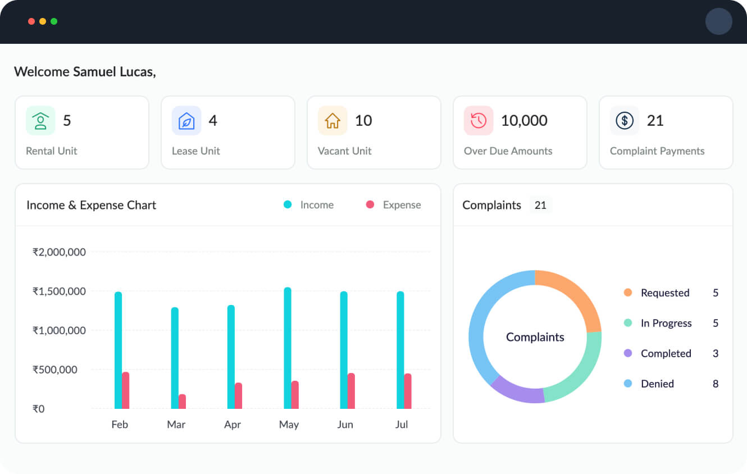Open the Over Due Amounts clock icon

478,120
